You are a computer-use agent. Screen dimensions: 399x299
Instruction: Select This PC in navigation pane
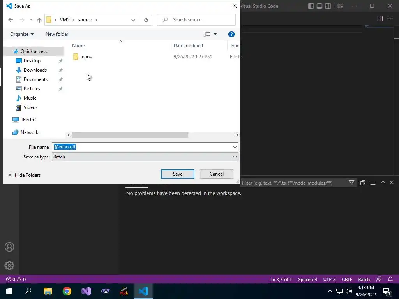coord(28,120)
